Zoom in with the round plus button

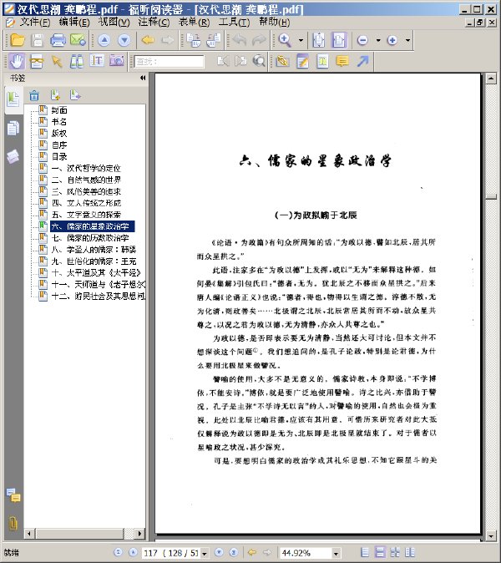pyautogui.click(x=392, y=40)
